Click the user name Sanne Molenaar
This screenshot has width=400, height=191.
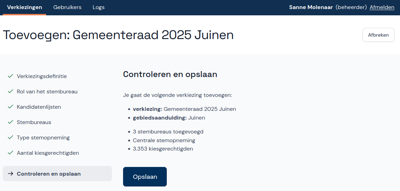pyautogui.click(x=310, y=7)
